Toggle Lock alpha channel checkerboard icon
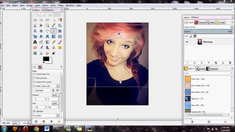 (195, 36)
